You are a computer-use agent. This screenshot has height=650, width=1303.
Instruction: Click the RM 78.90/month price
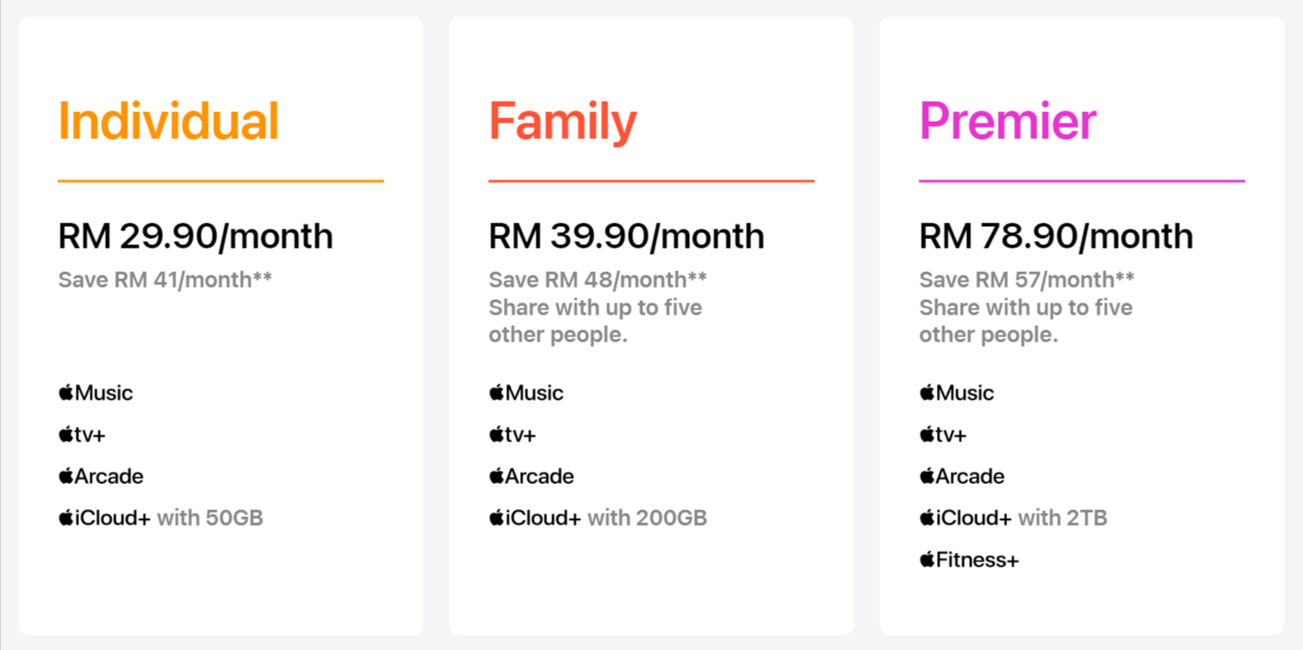click(x=1056, y=236)
